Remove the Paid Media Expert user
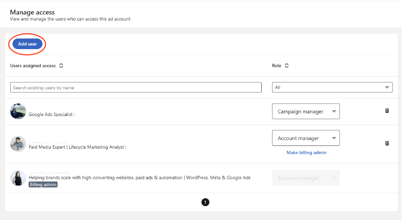The height and width of the screenshot is (220, 402). point(387,143)
